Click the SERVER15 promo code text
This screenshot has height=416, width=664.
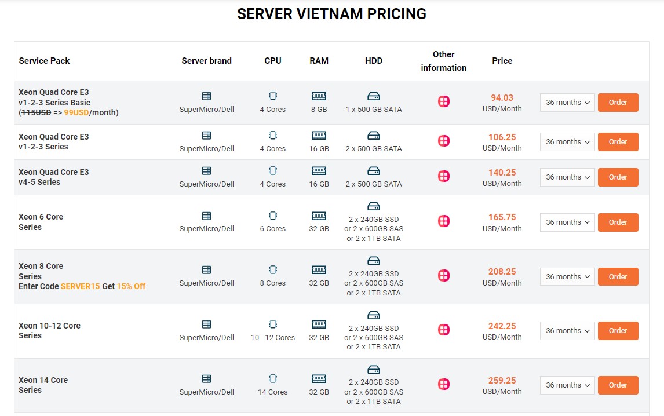pyautogui.click(x=81, y=286)
